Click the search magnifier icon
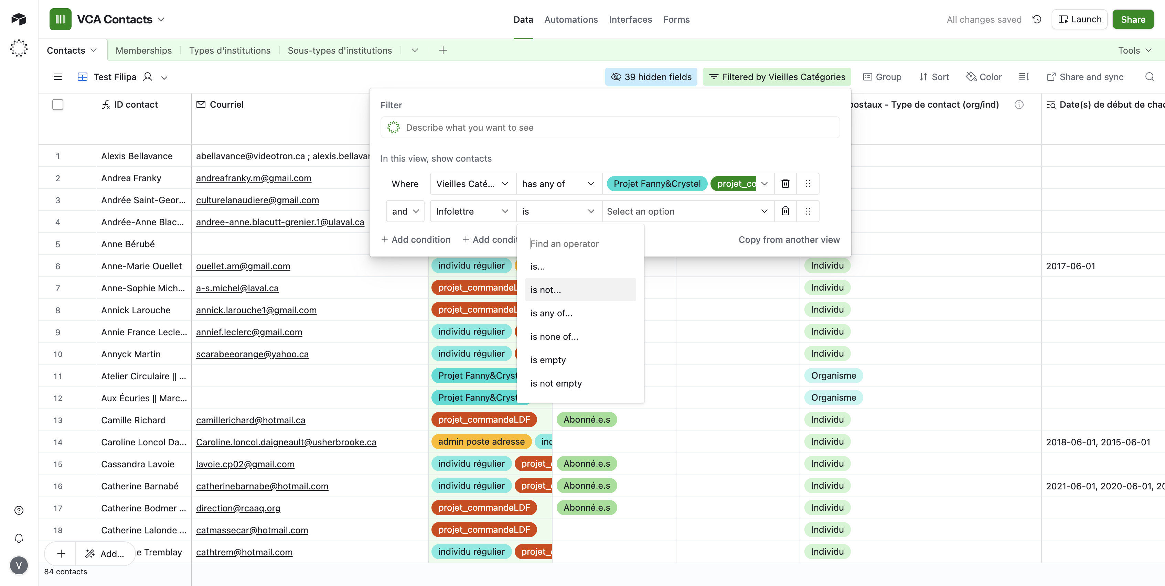 click(x=1149, y=77)
